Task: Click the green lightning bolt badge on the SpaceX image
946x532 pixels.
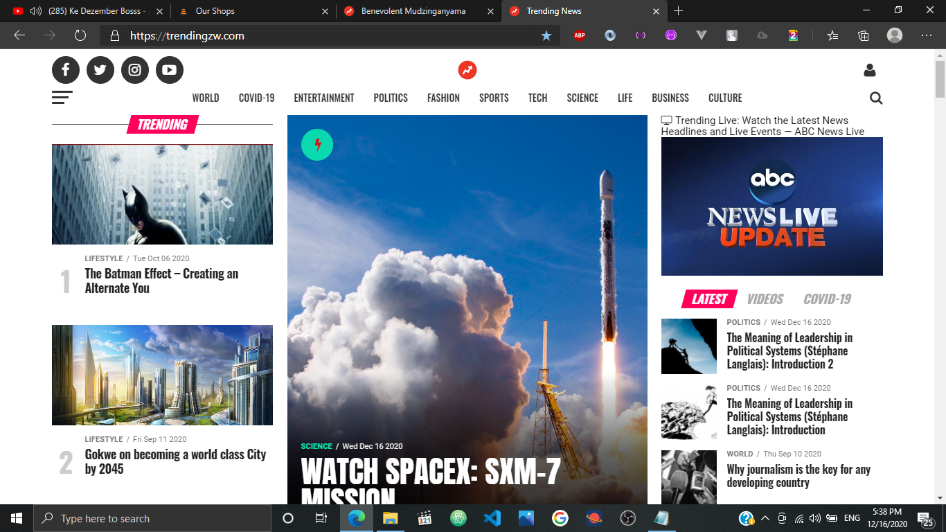Action: coord(317,145)
